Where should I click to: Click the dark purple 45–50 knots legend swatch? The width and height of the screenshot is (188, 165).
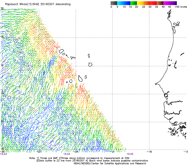pyautogui.click(x=173, y=3)
